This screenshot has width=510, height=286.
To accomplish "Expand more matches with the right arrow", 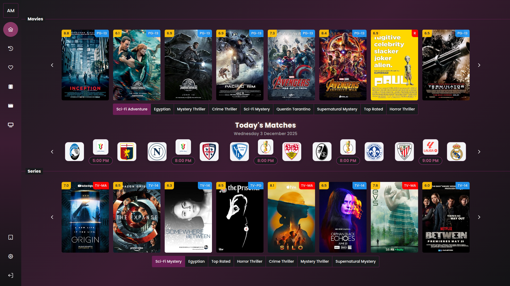I will point(479,152).
